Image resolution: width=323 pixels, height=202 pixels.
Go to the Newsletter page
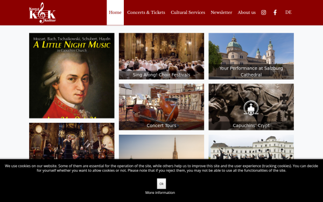point(221,12)
